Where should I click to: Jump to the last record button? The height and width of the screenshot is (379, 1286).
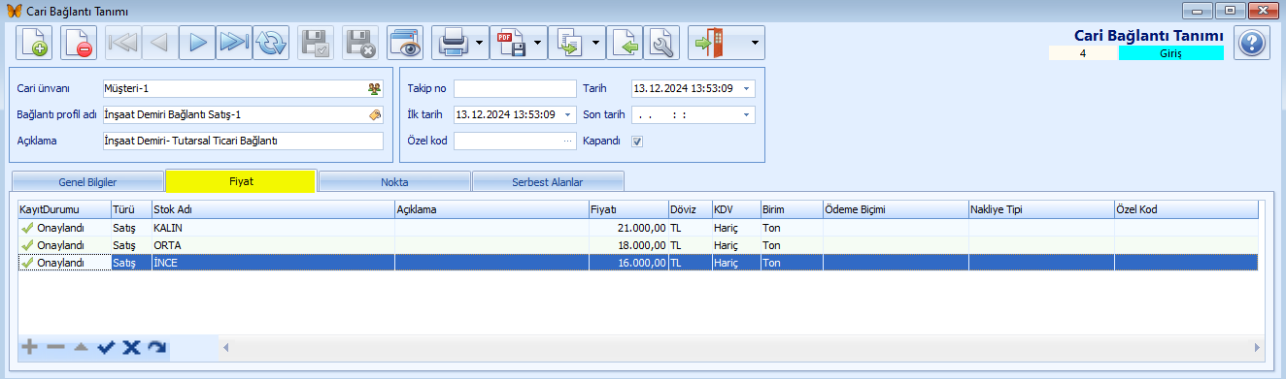tap(233, 44)
